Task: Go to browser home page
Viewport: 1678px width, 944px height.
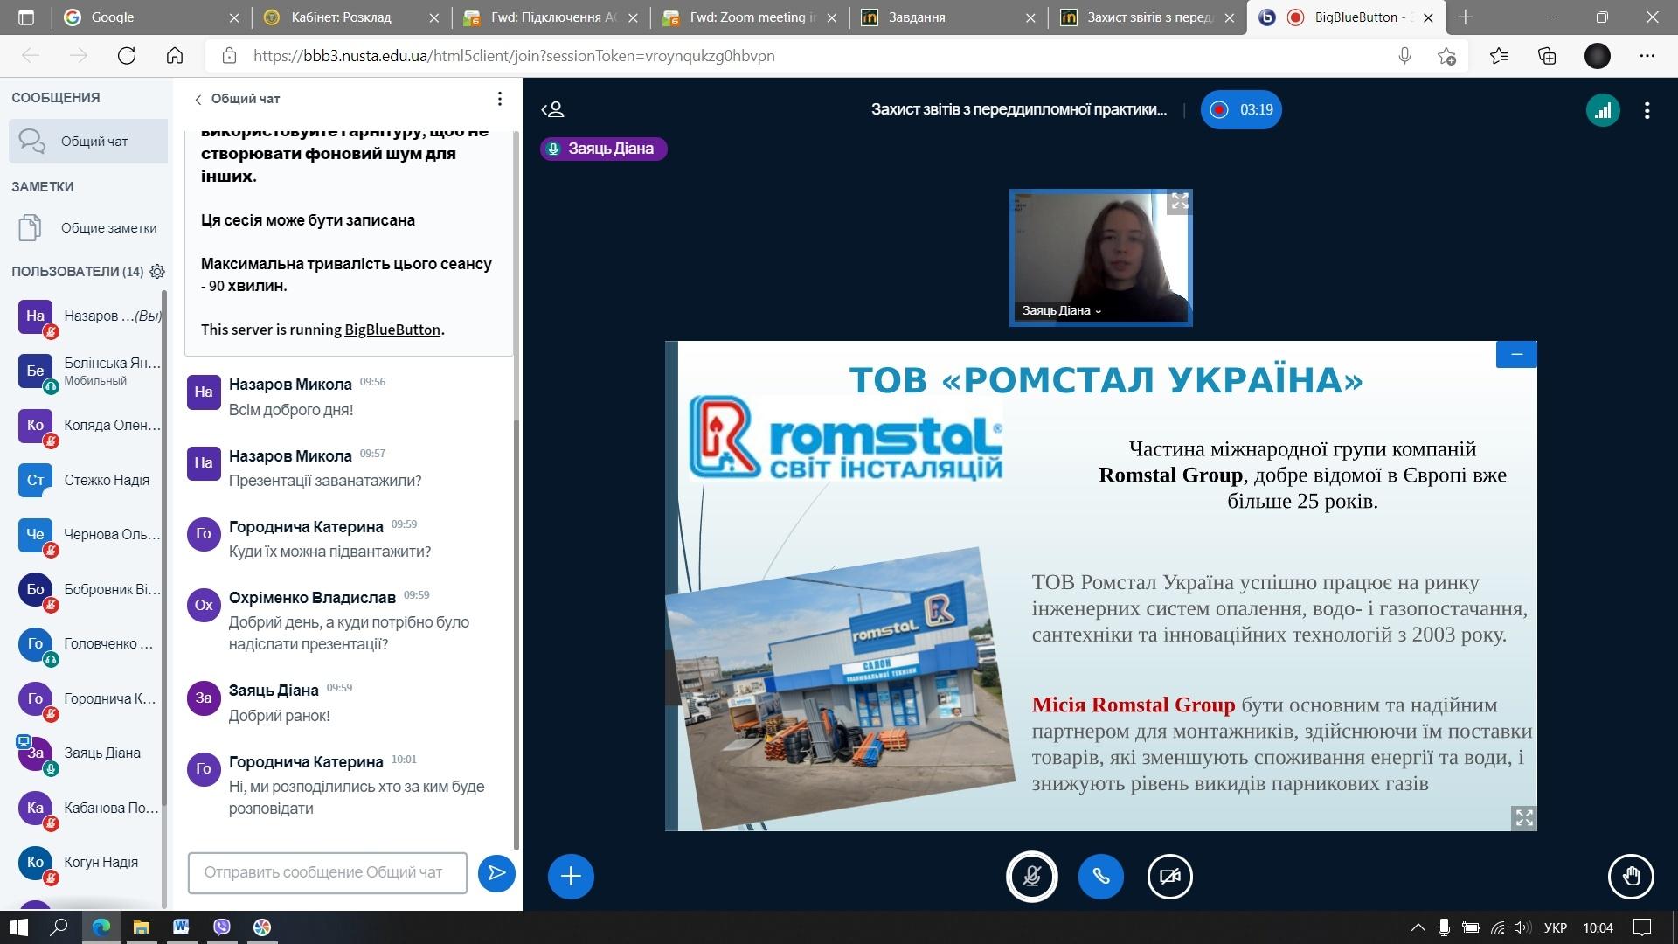Action: [x=175, y=56]
